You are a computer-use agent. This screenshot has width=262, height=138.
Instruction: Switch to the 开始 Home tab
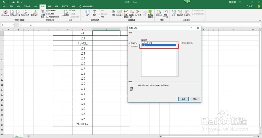[12, 7]
